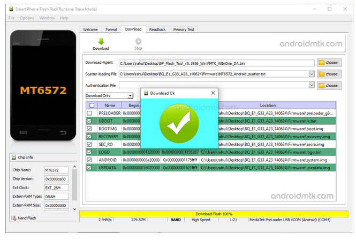This screenshot has height=241, width=356.
Task: Click the MediaTek PreLoader USB VCOM status entry
Action: point(290,220)
